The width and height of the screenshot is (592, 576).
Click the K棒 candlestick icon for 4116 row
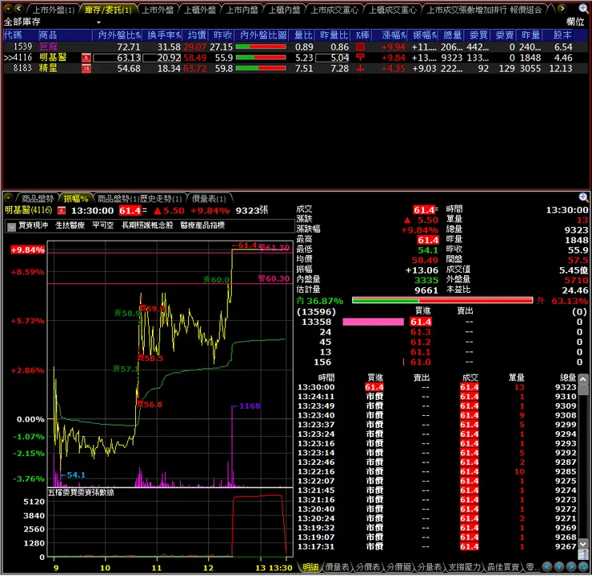coord(360,58)
